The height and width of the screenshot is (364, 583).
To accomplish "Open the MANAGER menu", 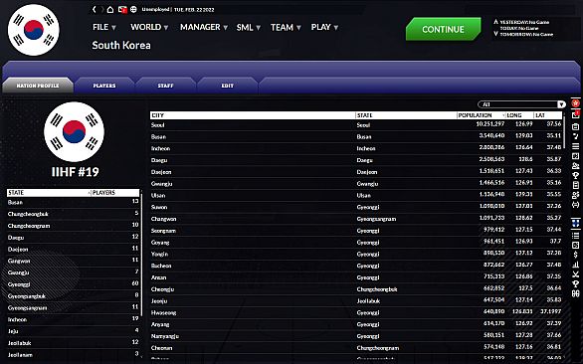I will click(204, 27).
